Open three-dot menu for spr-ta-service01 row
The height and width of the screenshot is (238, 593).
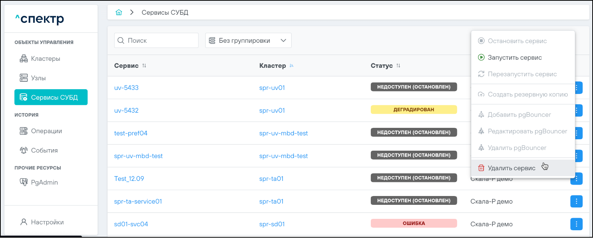(x=576, y=201)
